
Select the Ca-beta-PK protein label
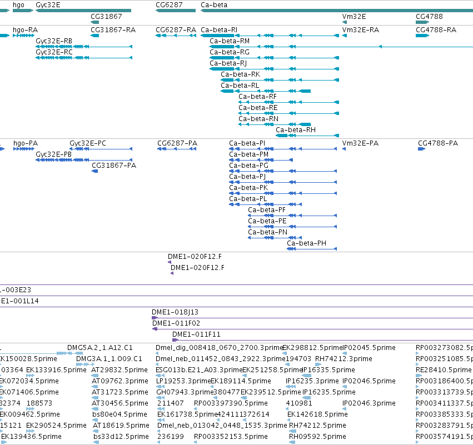(248, 188)
